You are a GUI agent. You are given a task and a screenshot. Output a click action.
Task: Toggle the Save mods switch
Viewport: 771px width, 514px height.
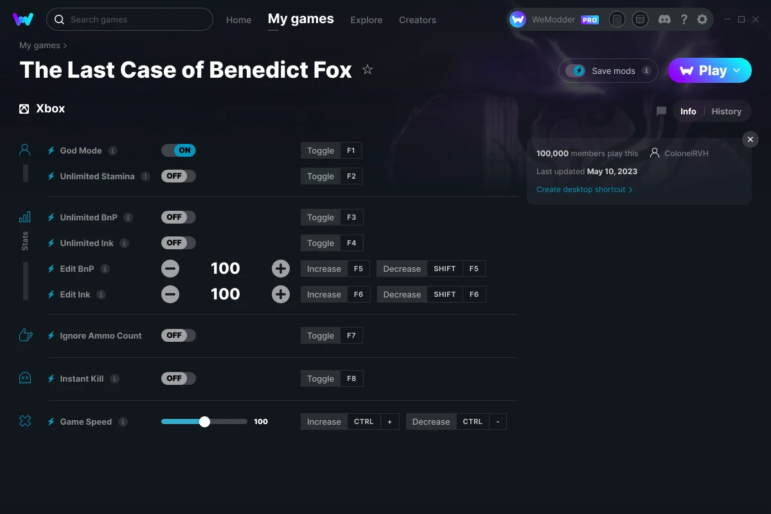(576, 71)
